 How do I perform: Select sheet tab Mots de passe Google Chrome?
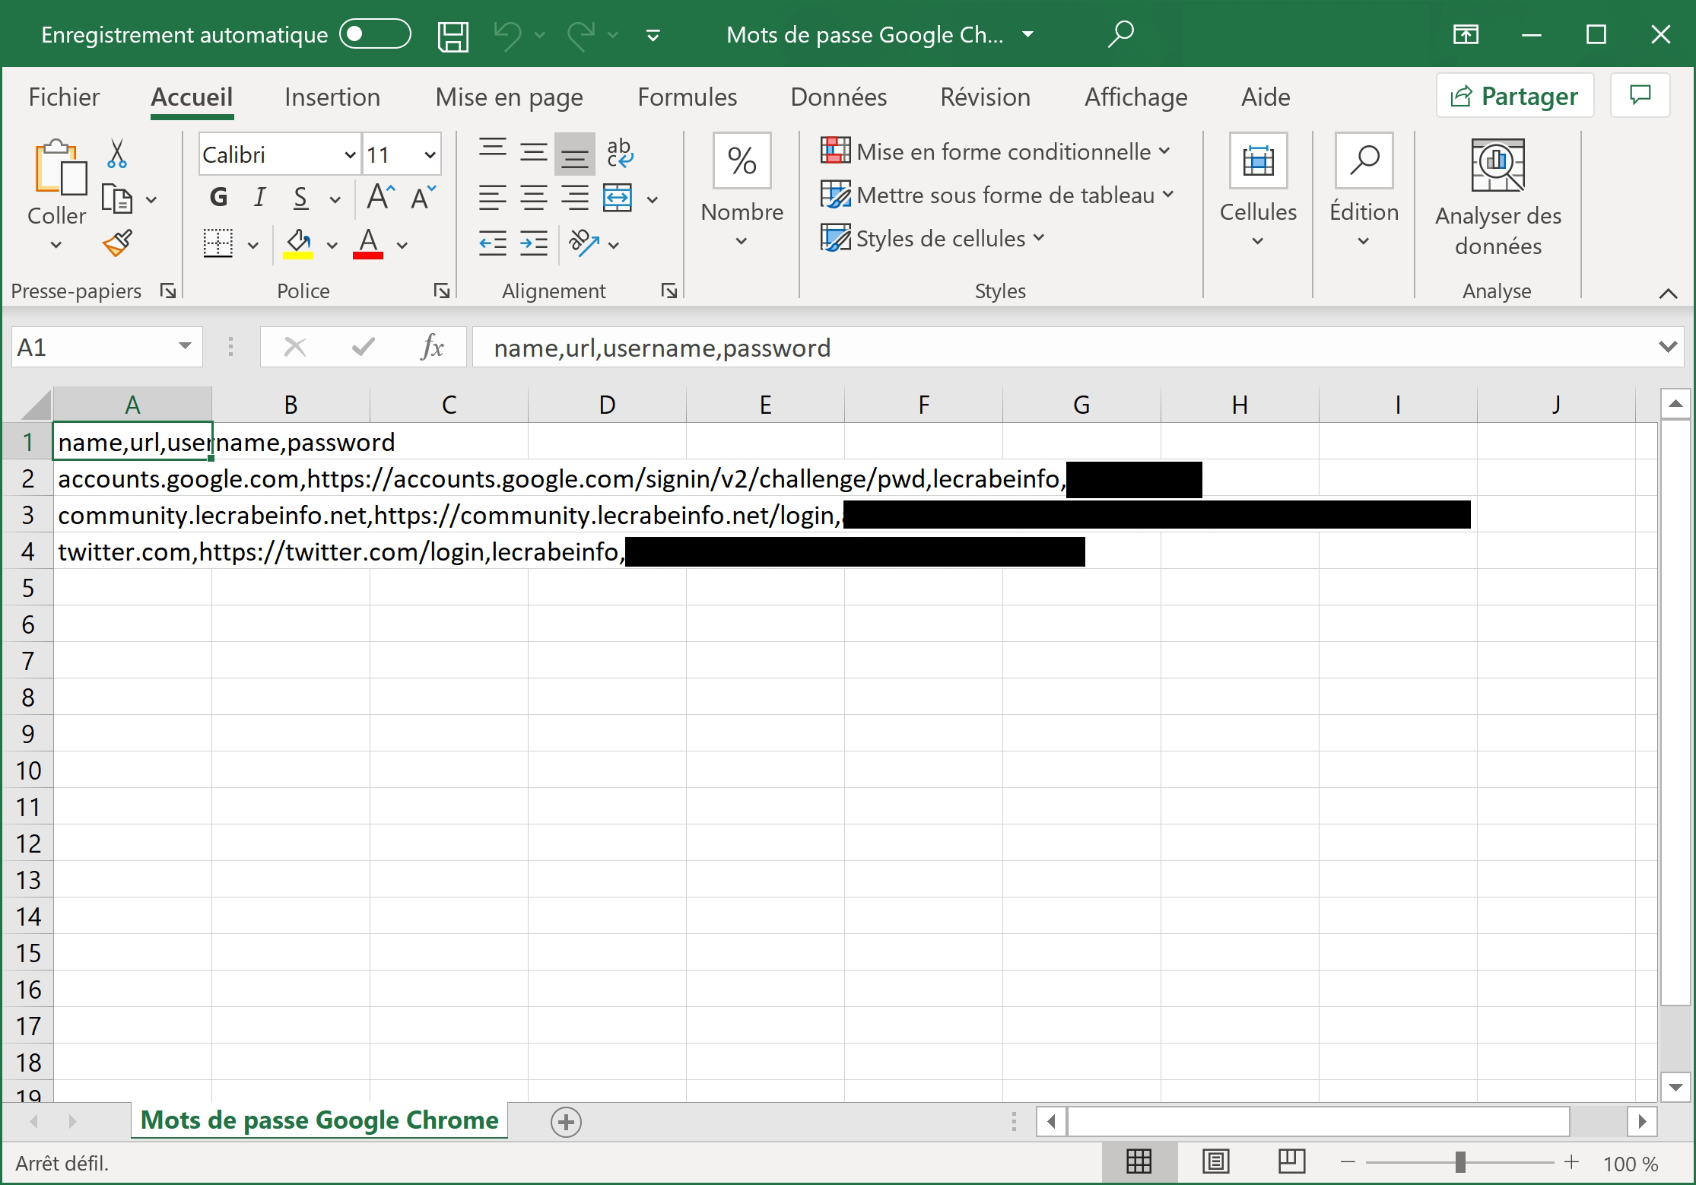pos(319,1120)
